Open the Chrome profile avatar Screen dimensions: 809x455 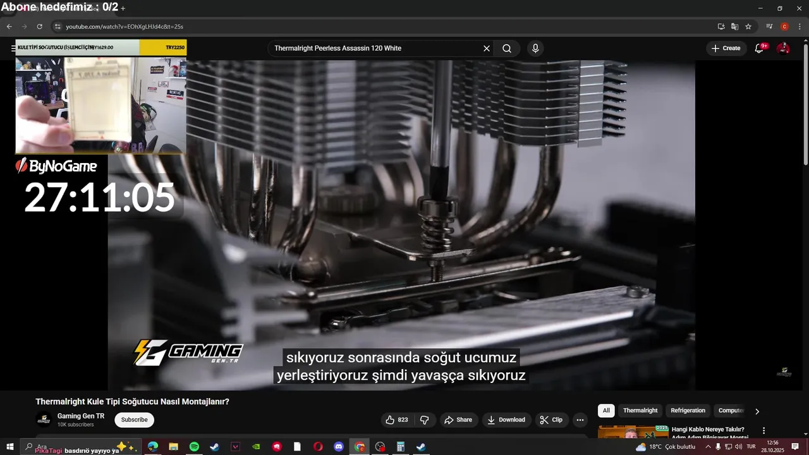coord(784,27)
